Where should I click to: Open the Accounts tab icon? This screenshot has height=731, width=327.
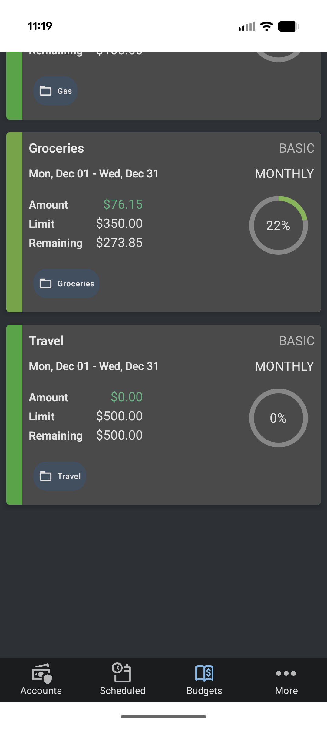coord(41,673)
